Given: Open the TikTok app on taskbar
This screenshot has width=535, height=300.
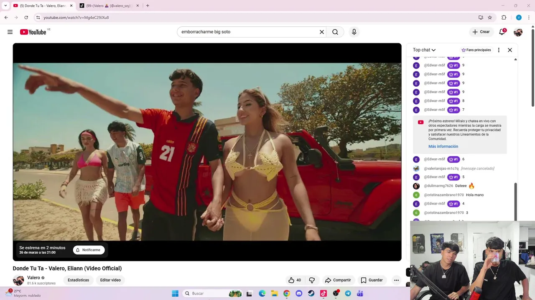Looking at the screenshot, I should pos(323,293).
